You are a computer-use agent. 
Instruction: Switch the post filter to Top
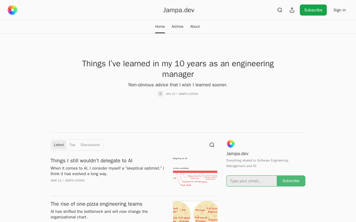tap(72, 145)
